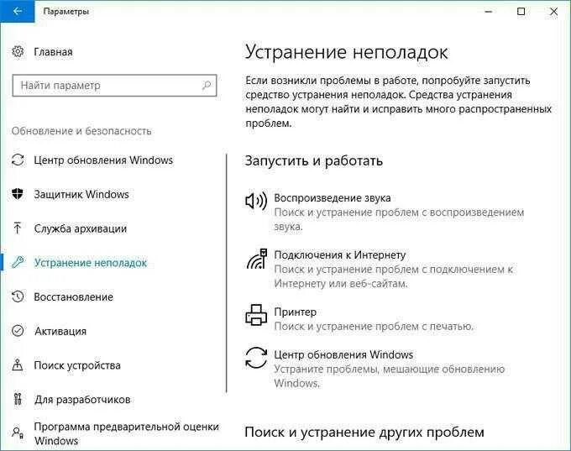
Task: Click inside Найти параметр search field
Action: pos(114,86)
